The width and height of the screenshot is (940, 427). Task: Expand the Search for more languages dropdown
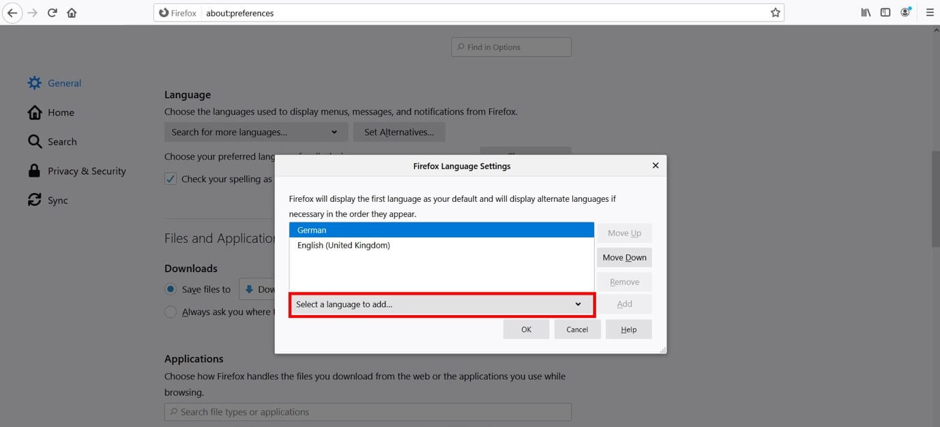pos(256,132)
